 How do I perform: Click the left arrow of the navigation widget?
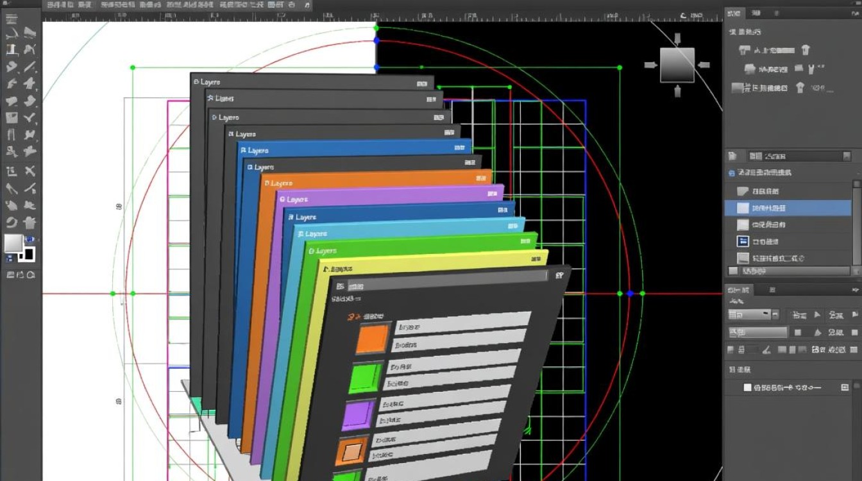(x=650, y=65)
